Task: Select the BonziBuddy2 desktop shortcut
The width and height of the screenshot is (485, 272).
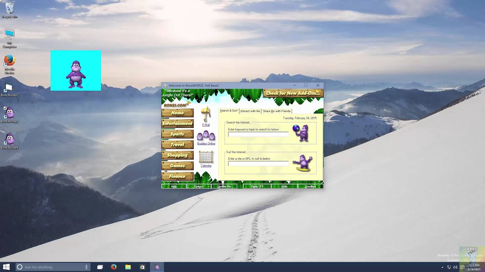Action: click(x=9, y=90)
